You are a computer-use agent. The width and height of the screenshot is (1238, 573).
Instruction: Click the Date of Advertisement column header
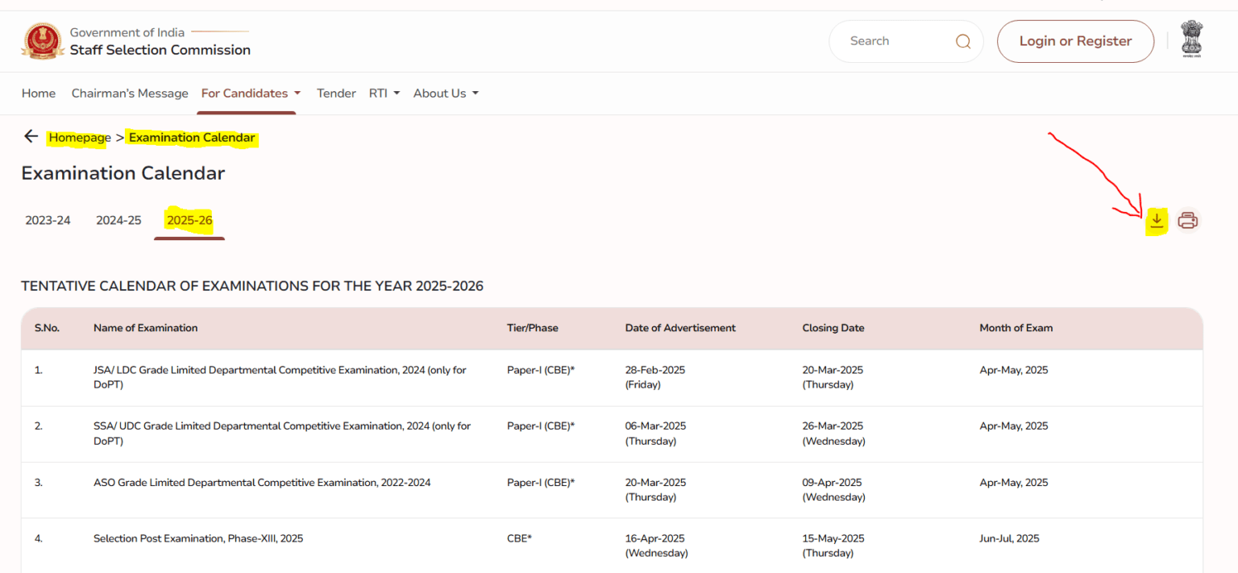tap(680, 328)
